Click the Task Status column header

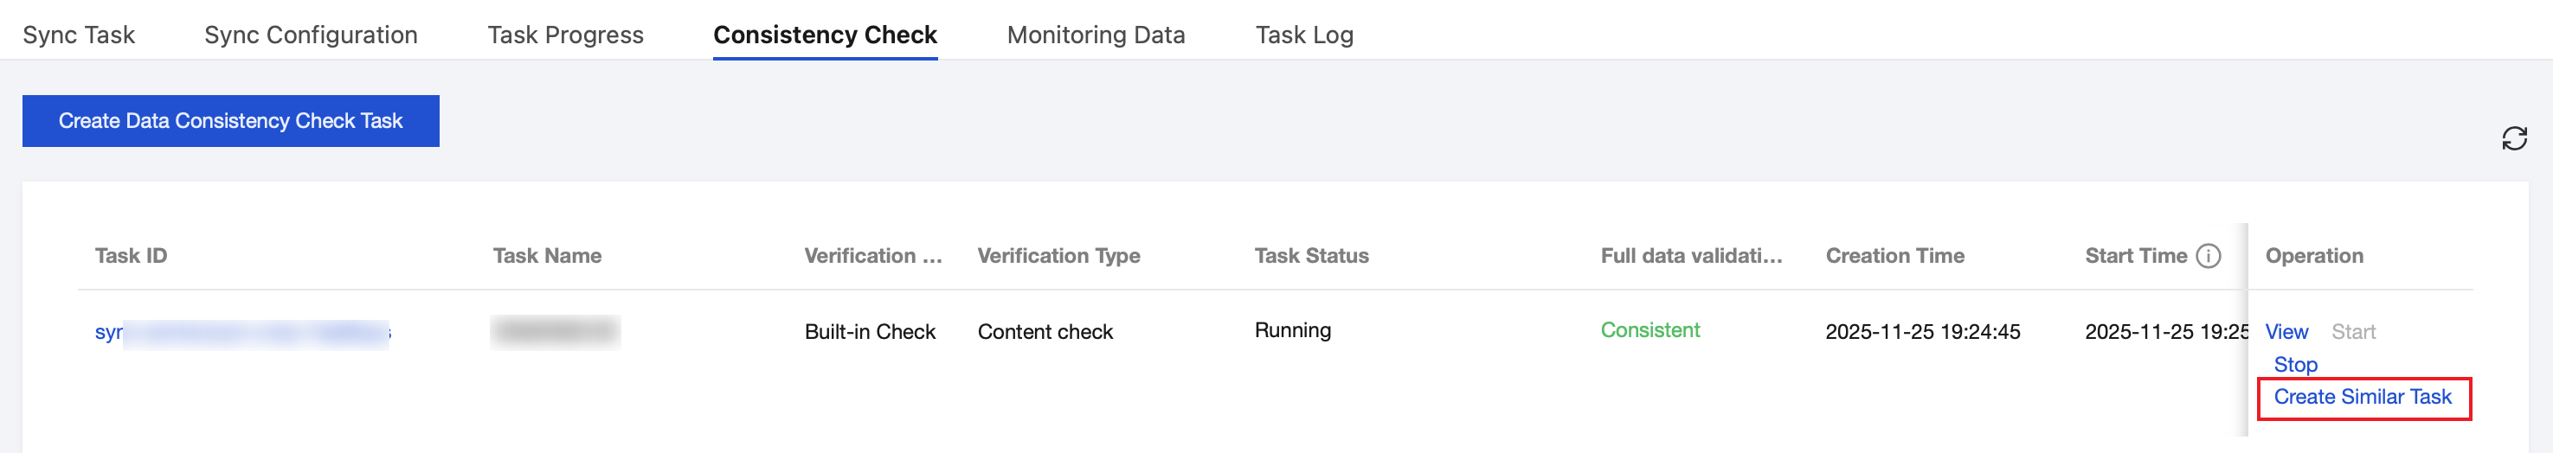click(x=1310, y=256)
